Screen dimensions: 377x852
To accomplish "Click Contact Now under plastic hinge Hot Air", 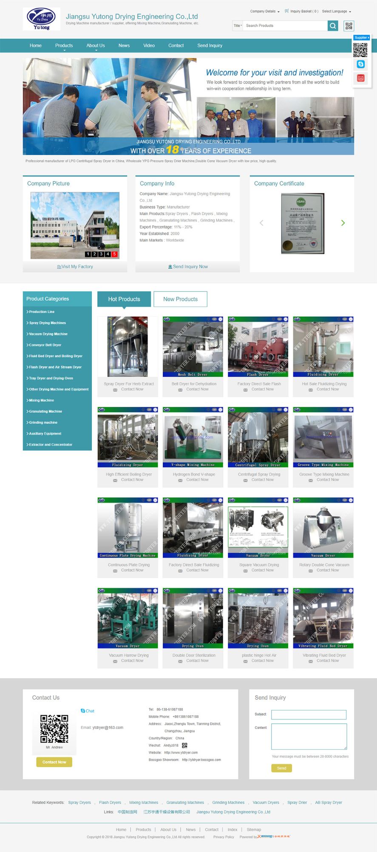I will click(x=263, y=661).
